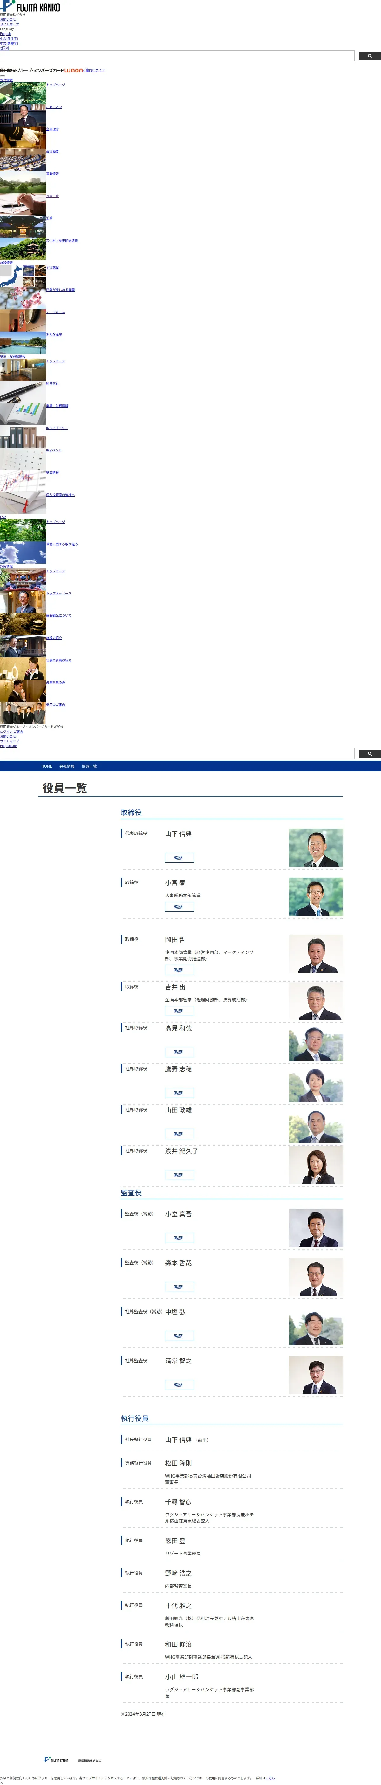Open the 採用情報 menu heading

[x=6, y=567]
